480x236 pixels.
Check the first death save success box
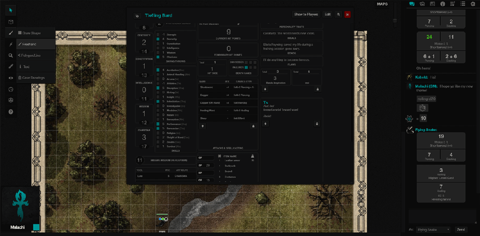pyautogui.click(x=246, y=62)
